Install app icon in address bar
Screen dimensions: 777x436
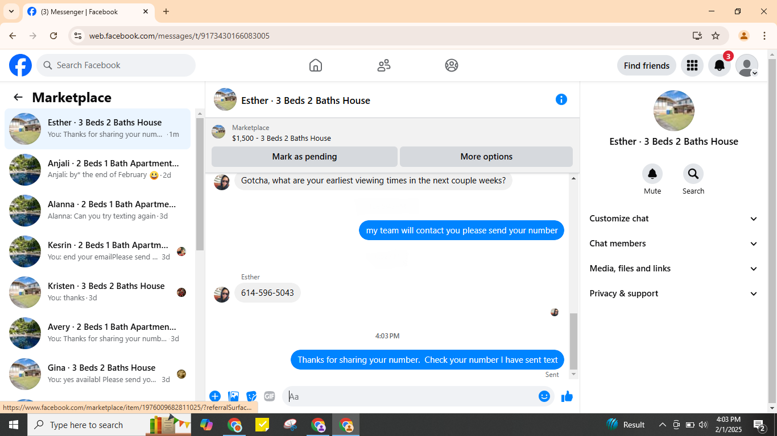(x=697, y=36)
